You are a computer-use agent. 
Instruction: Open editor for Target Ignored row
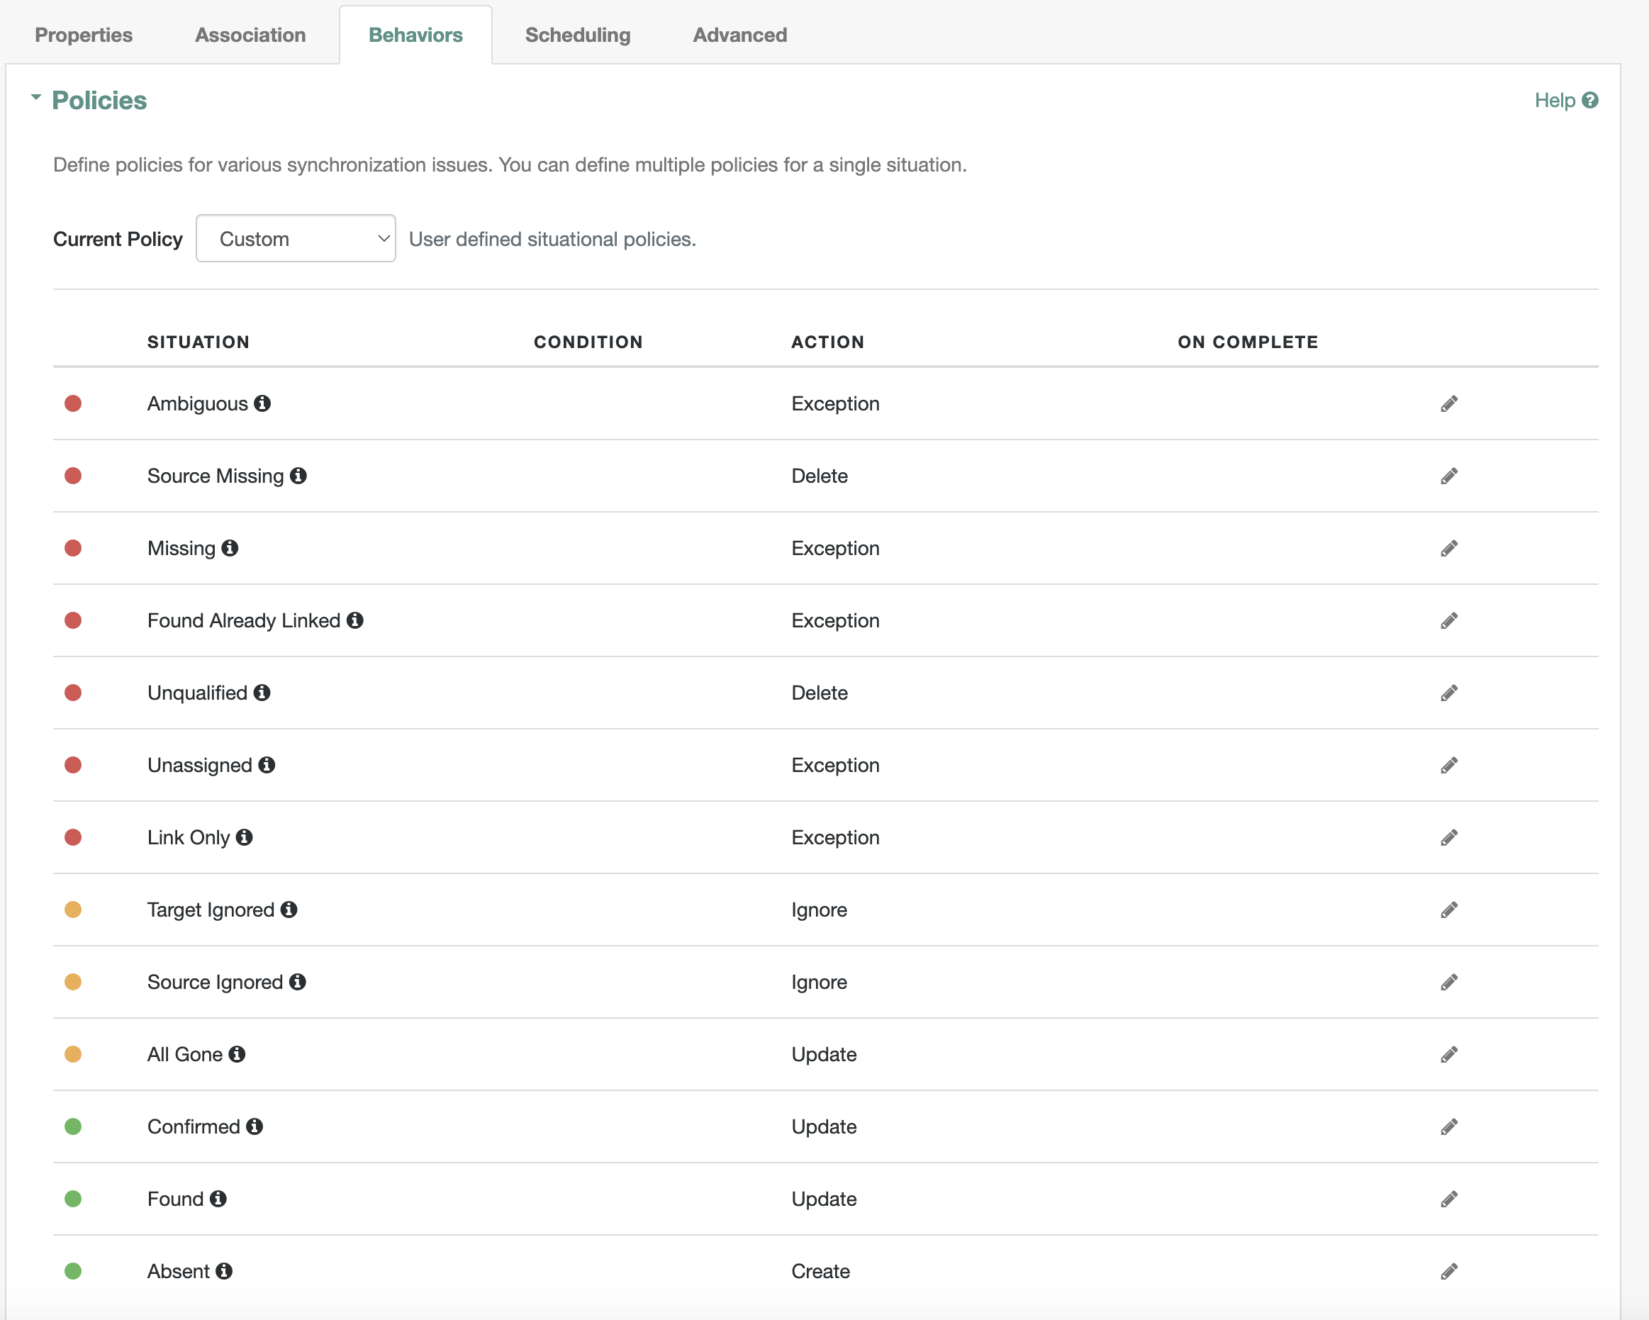pyautogui.click(x=1448, y=910)
